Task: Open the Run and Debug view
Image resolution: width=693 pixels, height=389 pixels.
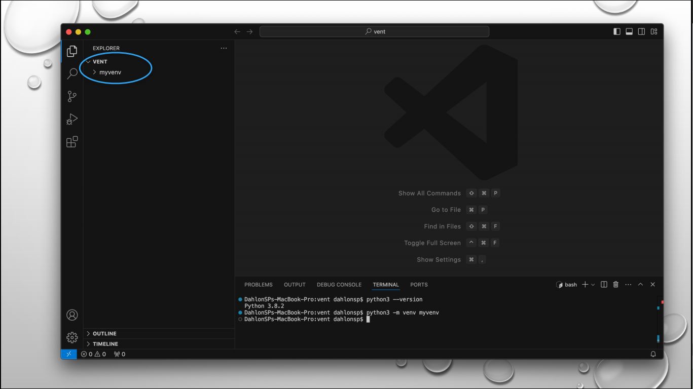Action: 72,119
